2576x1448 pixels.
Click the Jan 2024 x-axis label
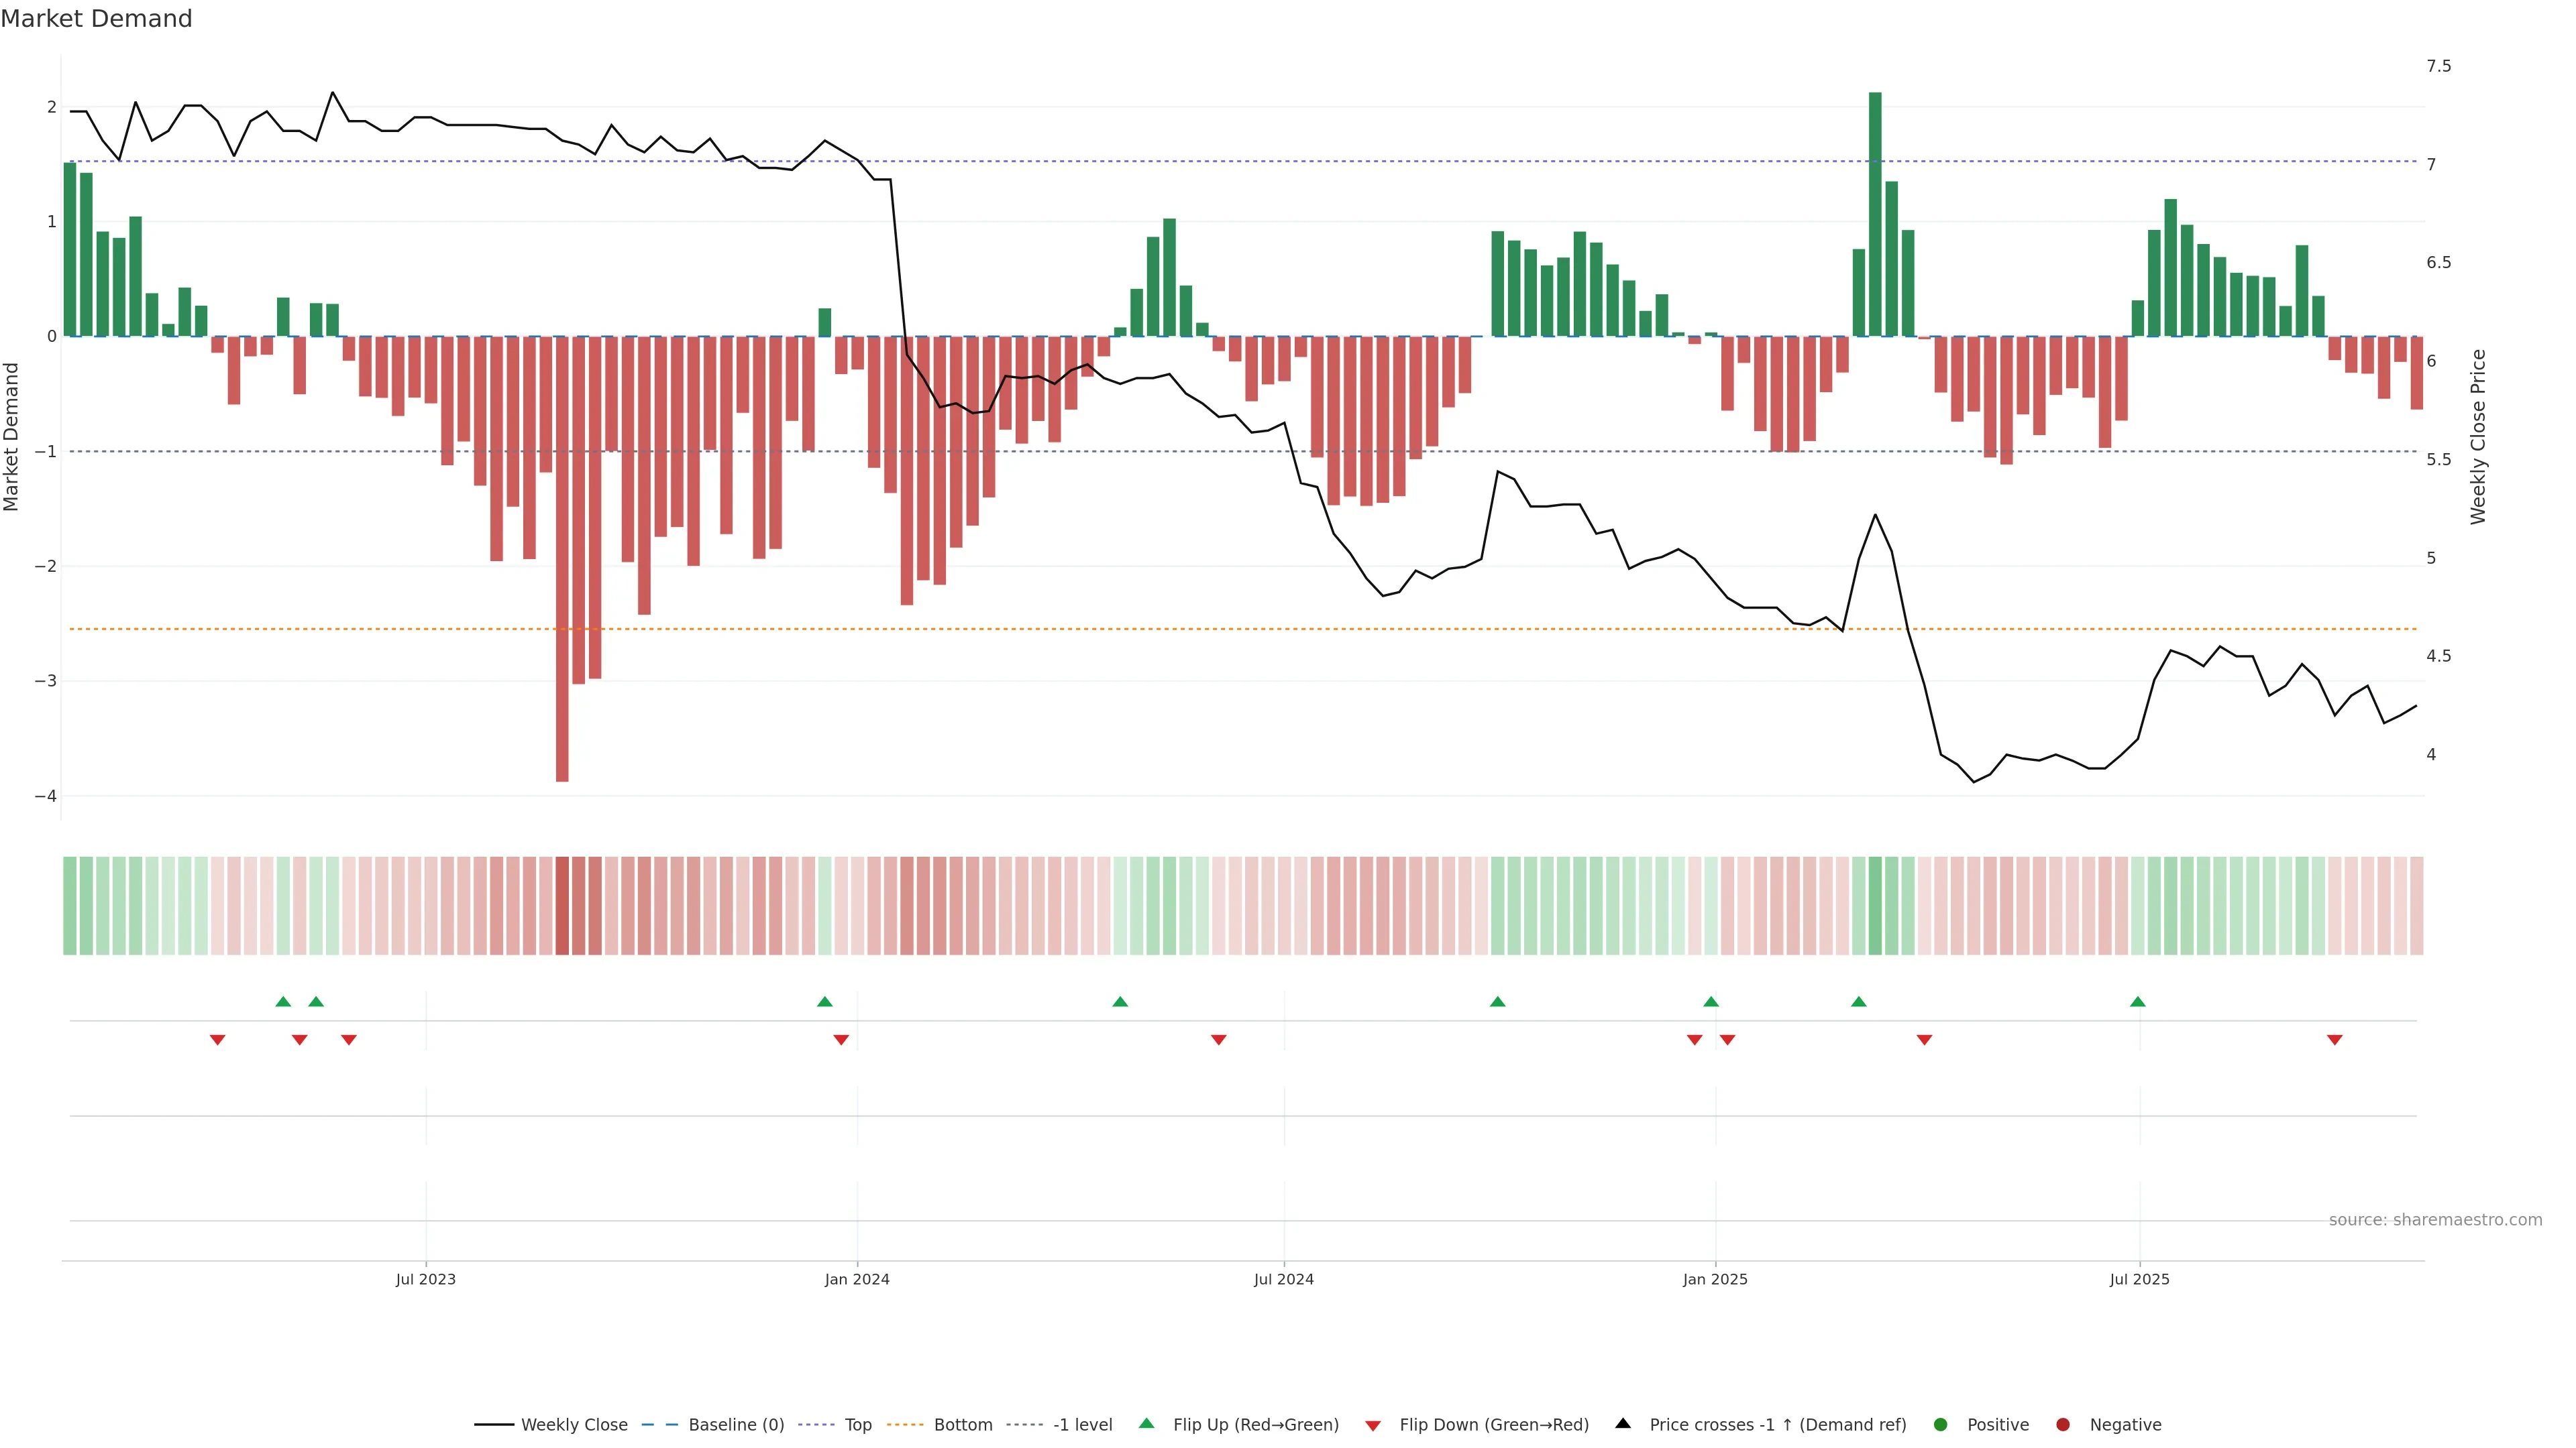pyautogui.click(x=857, y=1279)
